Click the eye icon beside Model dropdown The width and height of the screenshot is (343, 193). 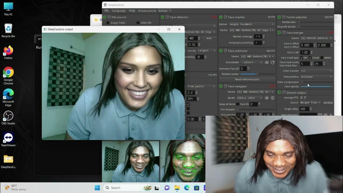267,98
